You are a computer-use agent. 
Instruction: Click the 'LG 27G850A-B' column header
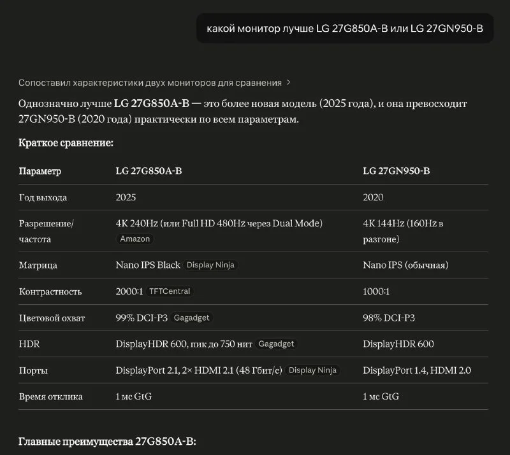coord(149,171)
